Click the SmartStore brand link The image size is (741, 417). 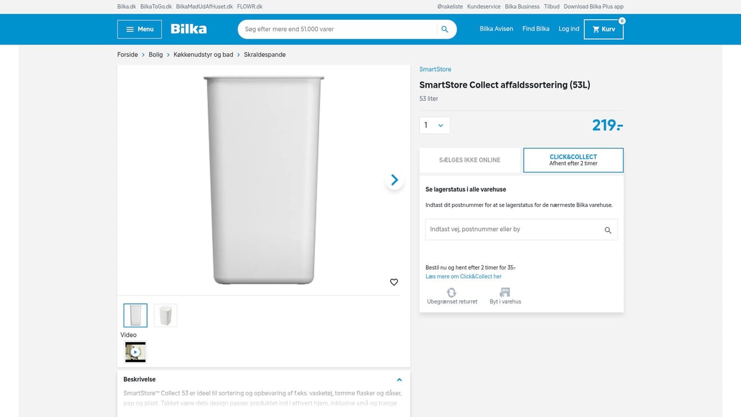tap(435, 69)
